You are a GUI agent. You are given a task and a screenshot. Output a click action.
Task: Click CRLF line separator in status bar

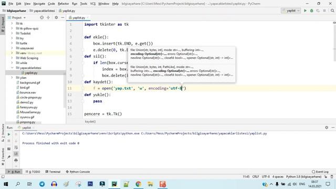pos(256,176)
